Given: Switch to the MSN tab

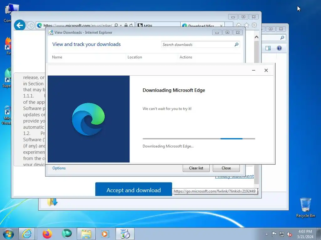Looking at the screenshot, I should coord(158,25).
